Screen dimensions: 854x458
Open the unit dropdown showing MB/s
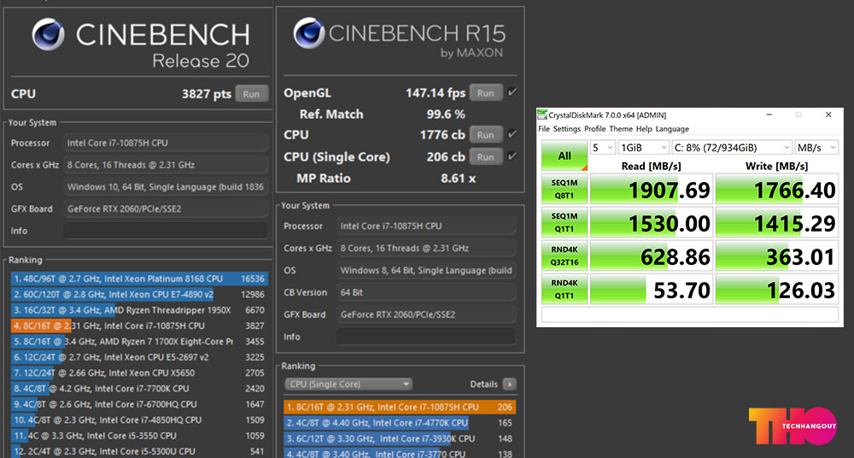816,147
